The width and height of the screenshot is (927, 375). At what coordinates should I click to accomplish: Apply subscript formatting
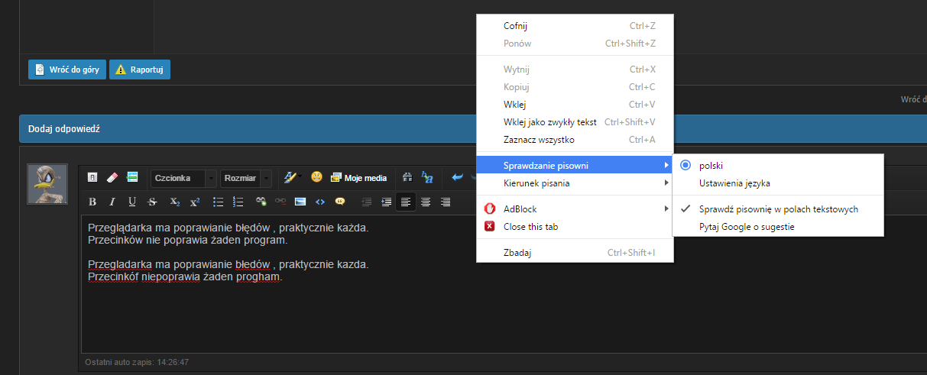coord(174,202)
